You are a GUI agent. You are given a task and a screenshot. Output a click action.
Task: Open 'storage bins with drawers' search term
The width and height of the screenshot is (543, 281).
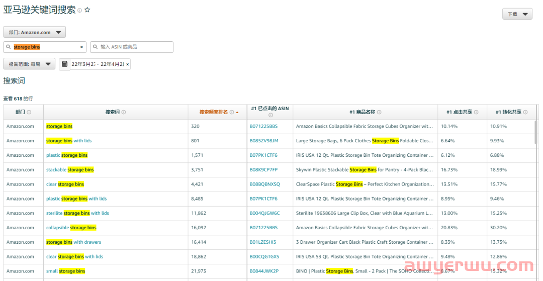74,242
